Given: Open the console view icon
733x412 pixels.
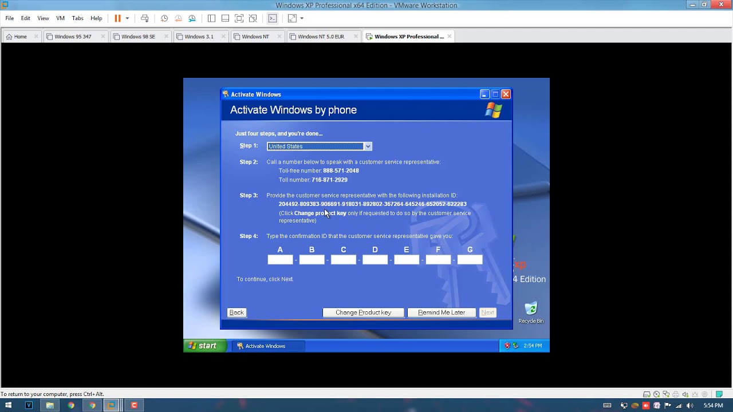Looking at the screenshot, I should (x=273, y=18).
